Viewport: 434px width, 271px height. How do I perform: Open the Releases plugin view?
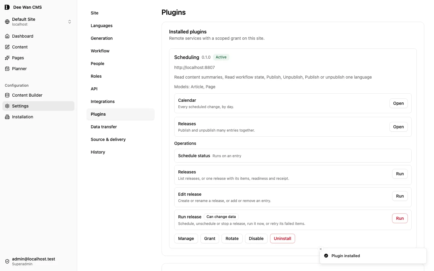398,127
